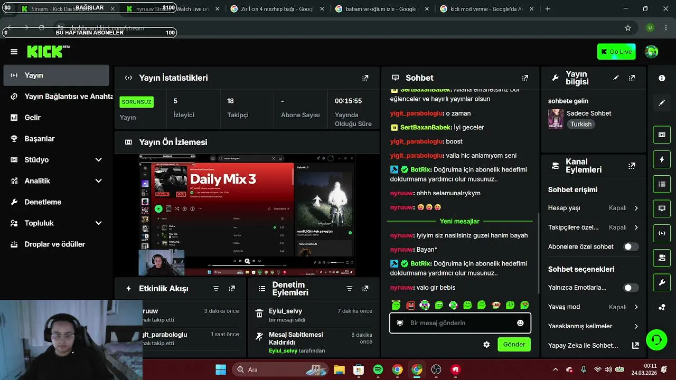Open Yapay Zeka ile Sohbet link

(x=594, y=346)
